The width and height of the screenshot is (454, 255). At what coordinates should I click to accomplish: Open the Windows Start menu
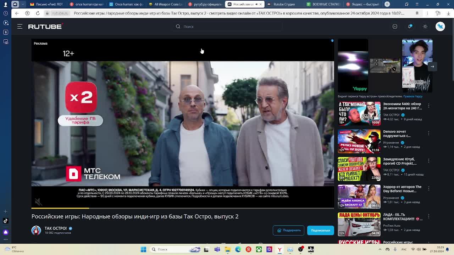(143, 249)
